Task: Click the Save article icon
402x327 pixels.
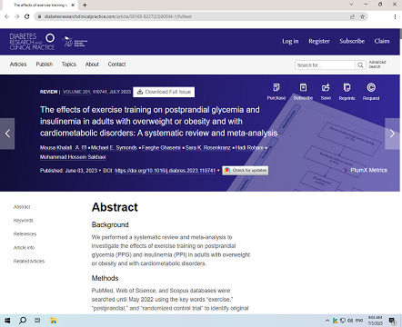Action: 326,87
